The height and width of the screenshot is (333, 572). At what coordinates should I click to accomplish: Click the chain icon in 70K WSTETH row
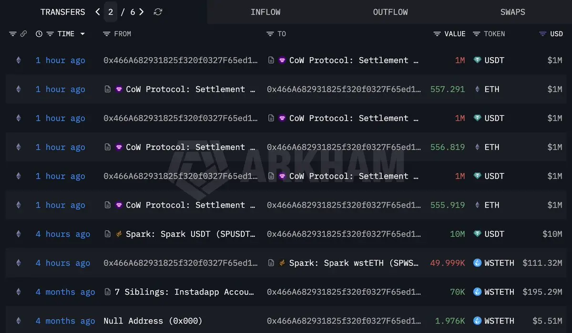pos(19,292)
